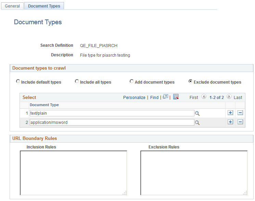The image size is (255, 201).
Task: Add a row after text/plain
Action: (x=230, y=113)
